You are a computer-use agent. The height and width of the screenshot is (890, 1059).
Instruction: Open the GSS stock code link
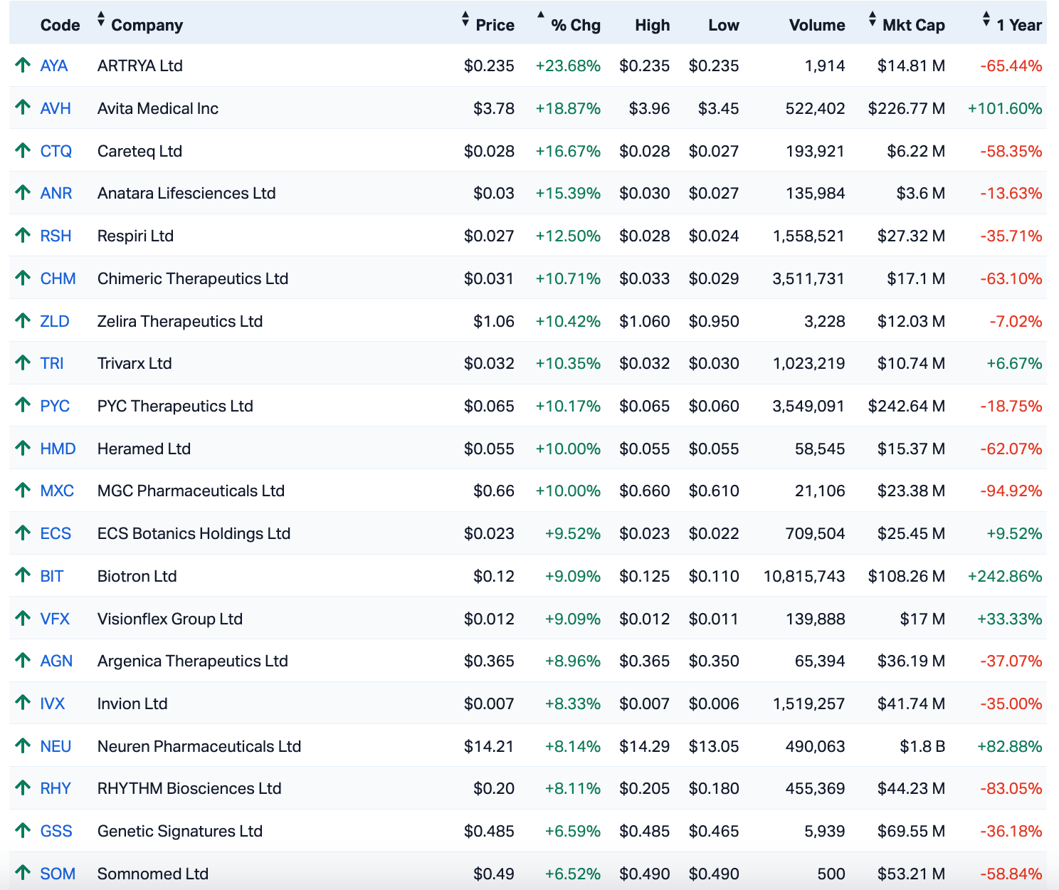(56, 831)
